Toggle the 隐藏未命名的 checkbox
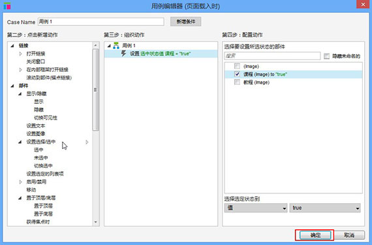Image resolution: width=372 pixels, height=245 pixels. click(327, 56)
